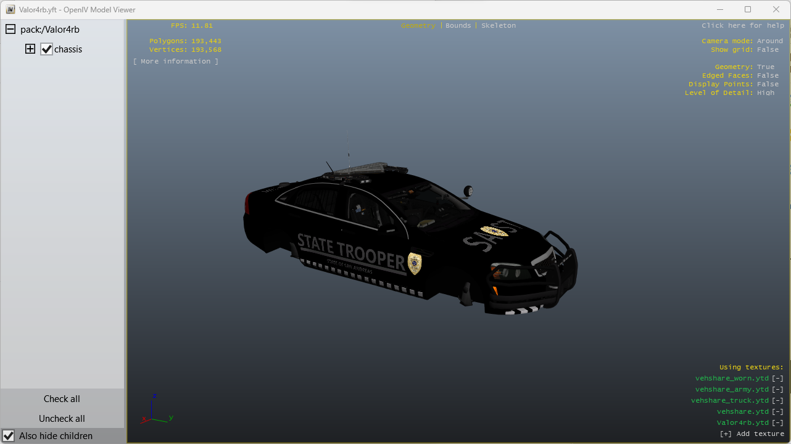Change the Level of Detail setting
This screenshot has width=791, height=444.
765,93
